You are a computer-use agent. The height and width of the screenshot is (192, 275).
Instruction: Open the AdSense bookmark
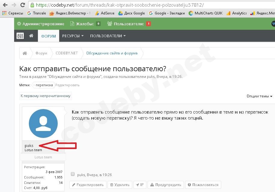tap(105, 13)
